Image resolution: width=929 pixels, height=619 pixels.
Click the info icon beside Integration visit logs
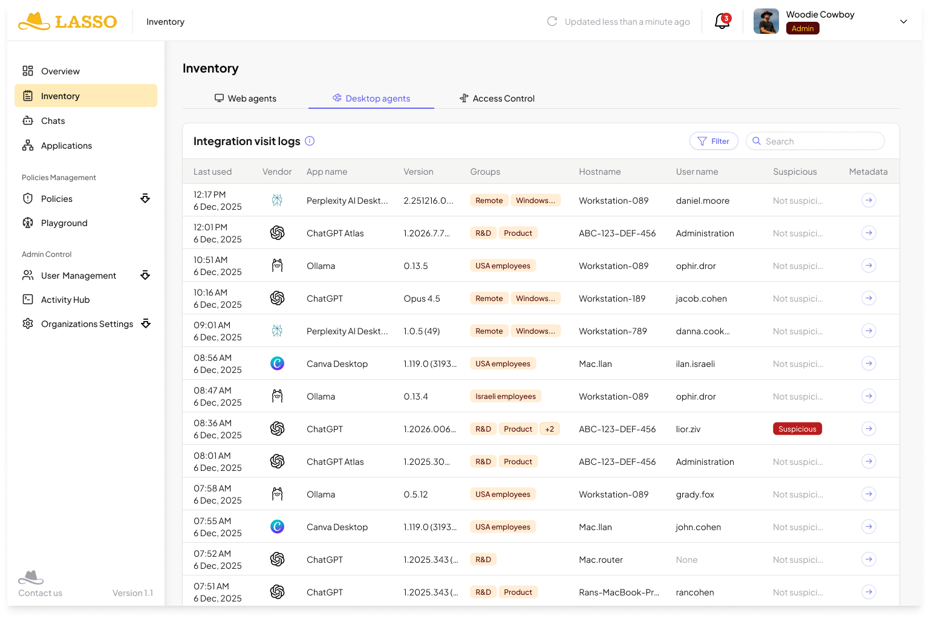pyautogui.click(x=310, y=141)
